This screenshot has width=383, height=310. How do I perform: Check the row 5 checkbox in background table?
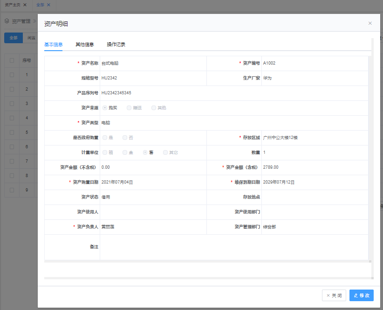click(x=12, y=132)
